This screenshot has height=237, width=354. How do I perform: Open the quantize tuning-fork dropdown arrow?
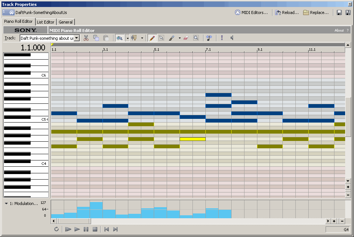pyautogui.click(x=142, y=38)
